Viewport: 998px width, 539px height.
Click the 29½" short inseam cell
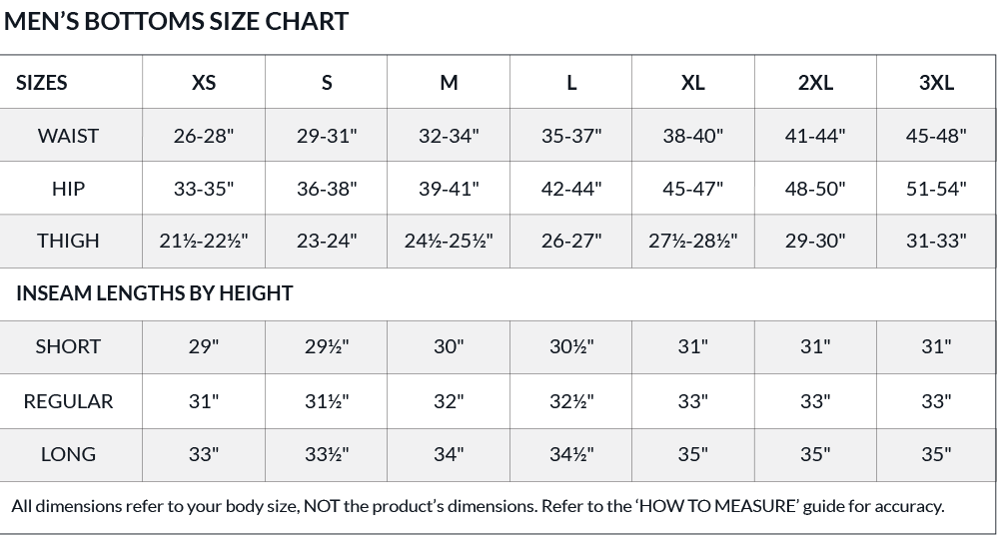pos(327,346)
